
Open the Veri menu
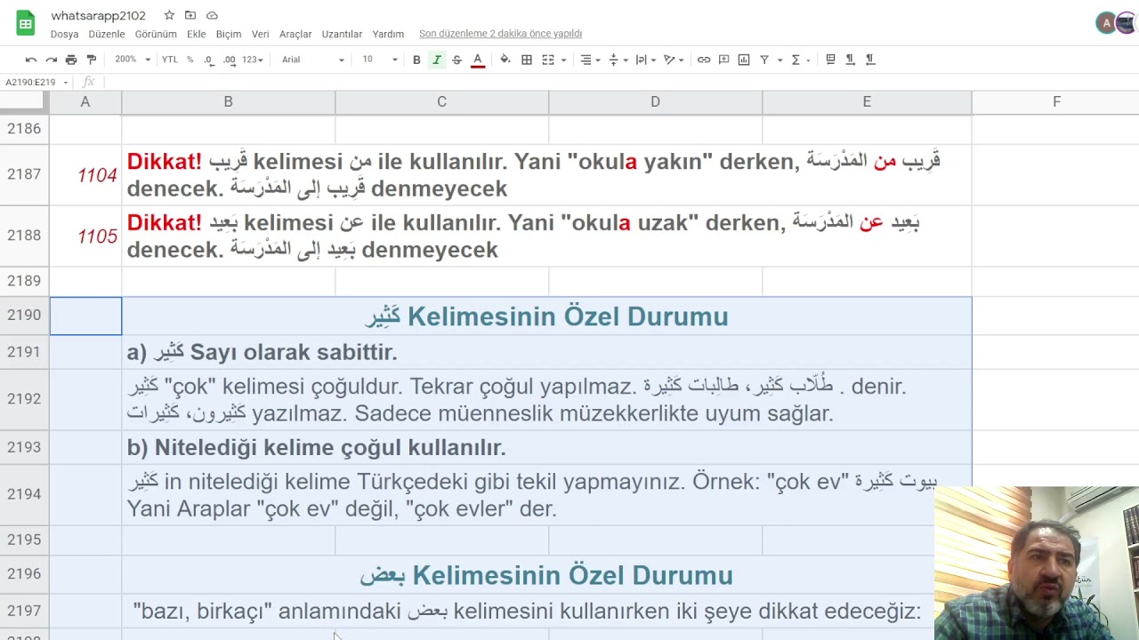[261, 34]
